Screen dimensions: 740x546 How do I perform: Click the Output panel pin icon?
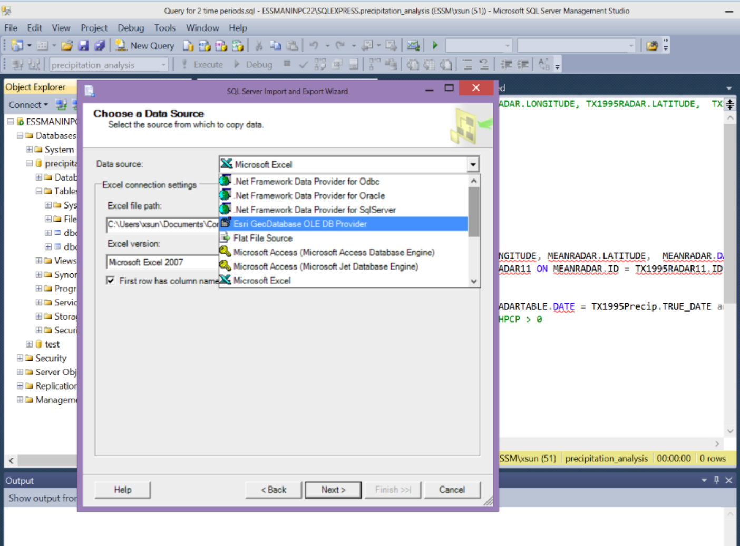click(716, 480)
